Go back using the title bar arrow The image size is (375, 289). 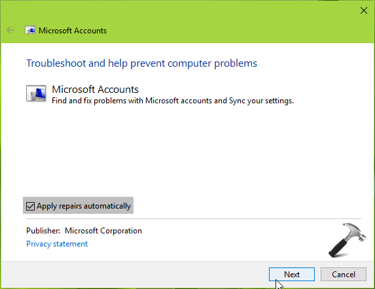(10, 30)
